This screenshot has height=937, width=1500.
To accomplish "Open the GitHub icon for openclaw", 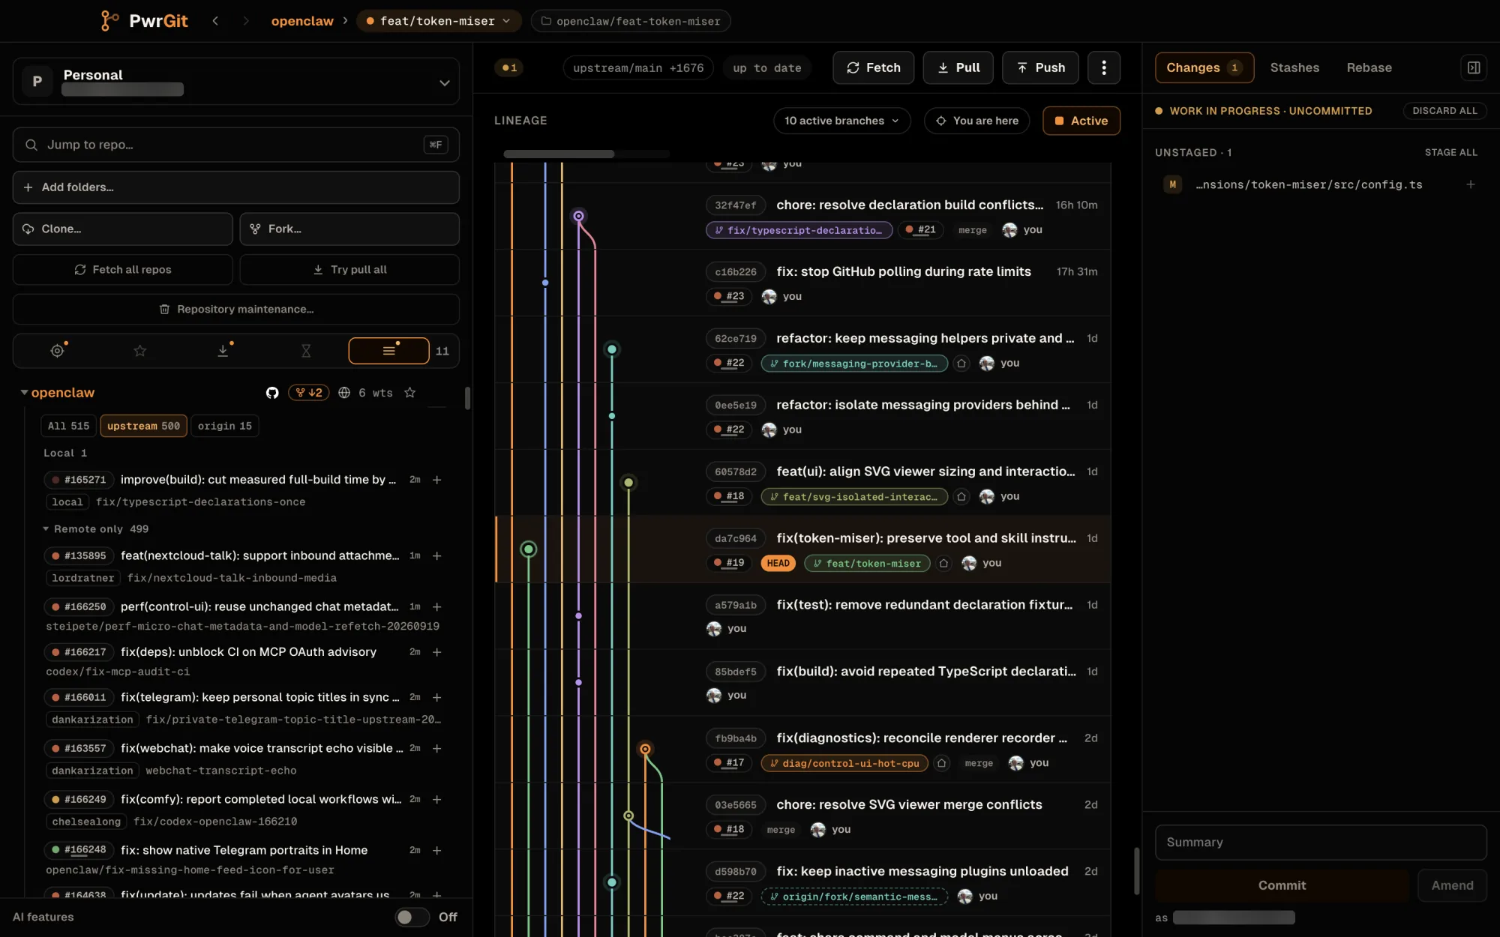I will [x=272, y=393].
